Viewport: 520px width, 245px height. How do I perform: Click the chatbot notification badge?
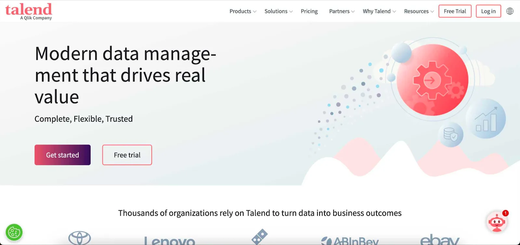(x=505, y=213)
